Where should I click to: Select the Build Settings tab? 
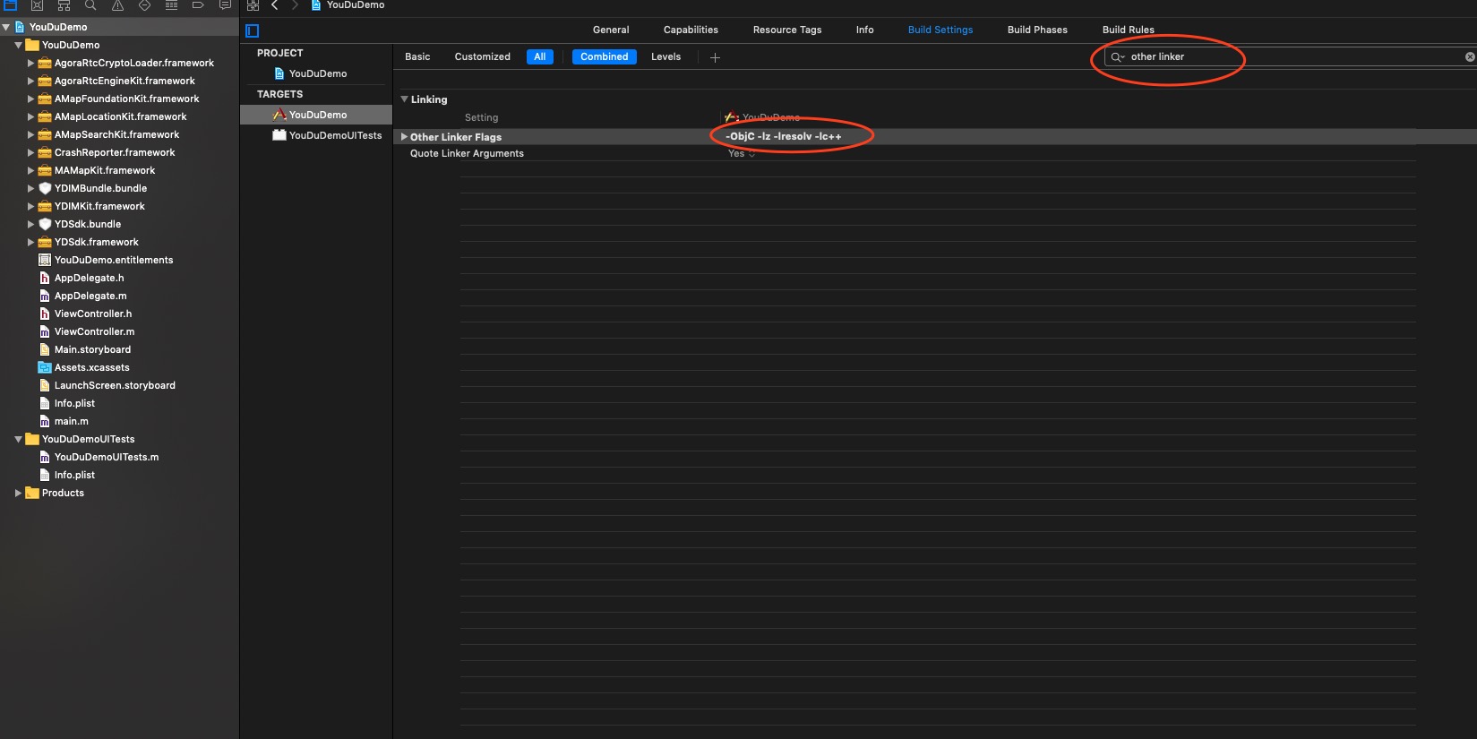point(940,30)
